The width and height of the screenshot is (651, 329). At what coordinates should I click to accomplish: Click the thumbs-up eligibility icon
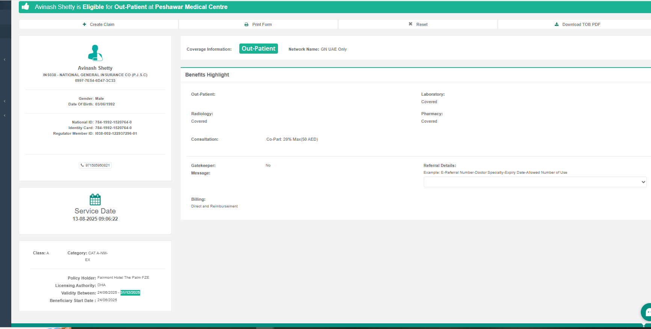pyautogui.click(x=26, y=6)
